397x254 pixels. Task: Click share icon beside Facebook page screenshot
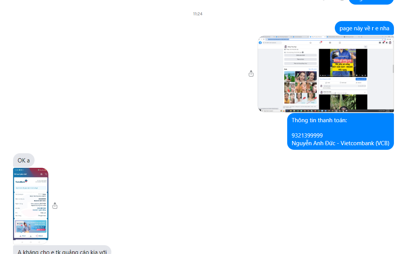(251, 73)
